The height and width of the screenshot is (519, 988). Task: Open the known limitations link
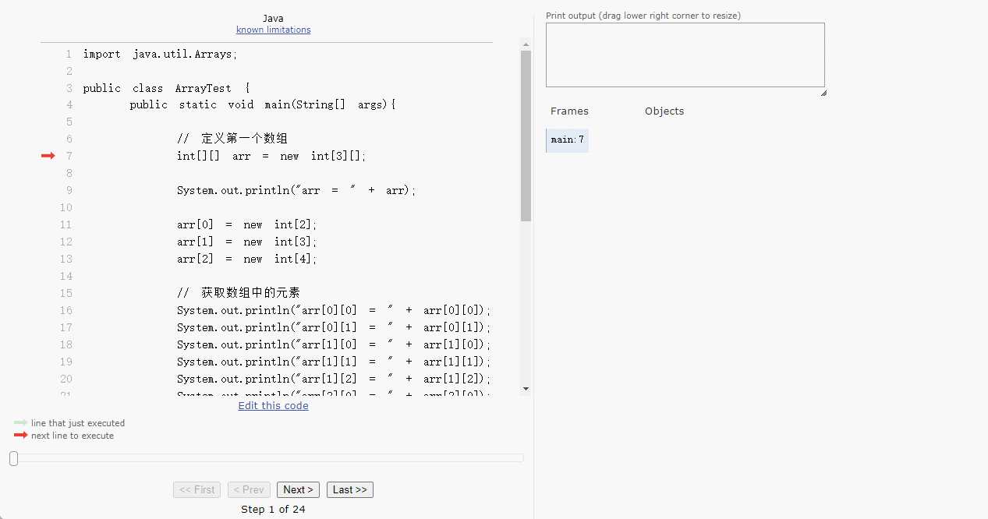coord(273,30)
